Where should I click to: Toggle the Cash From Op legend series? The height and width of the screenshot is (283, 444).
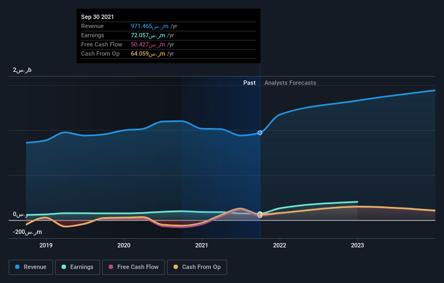point(197,267)
